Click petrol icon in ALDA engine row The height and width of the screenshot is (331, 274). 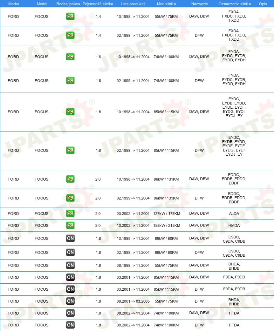pos(70,214)
